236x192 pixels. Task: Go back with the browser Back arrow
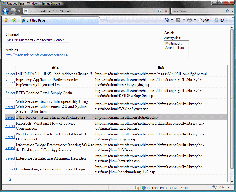click(x=6, y=11)
